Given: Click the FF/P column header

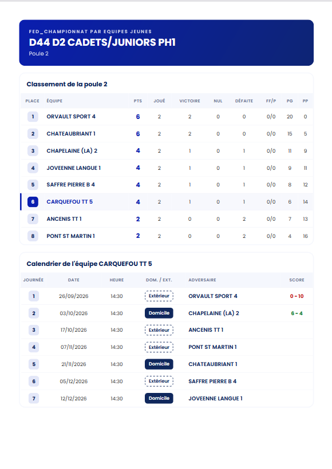Looking at the screenshot, I should click(271, 101).
